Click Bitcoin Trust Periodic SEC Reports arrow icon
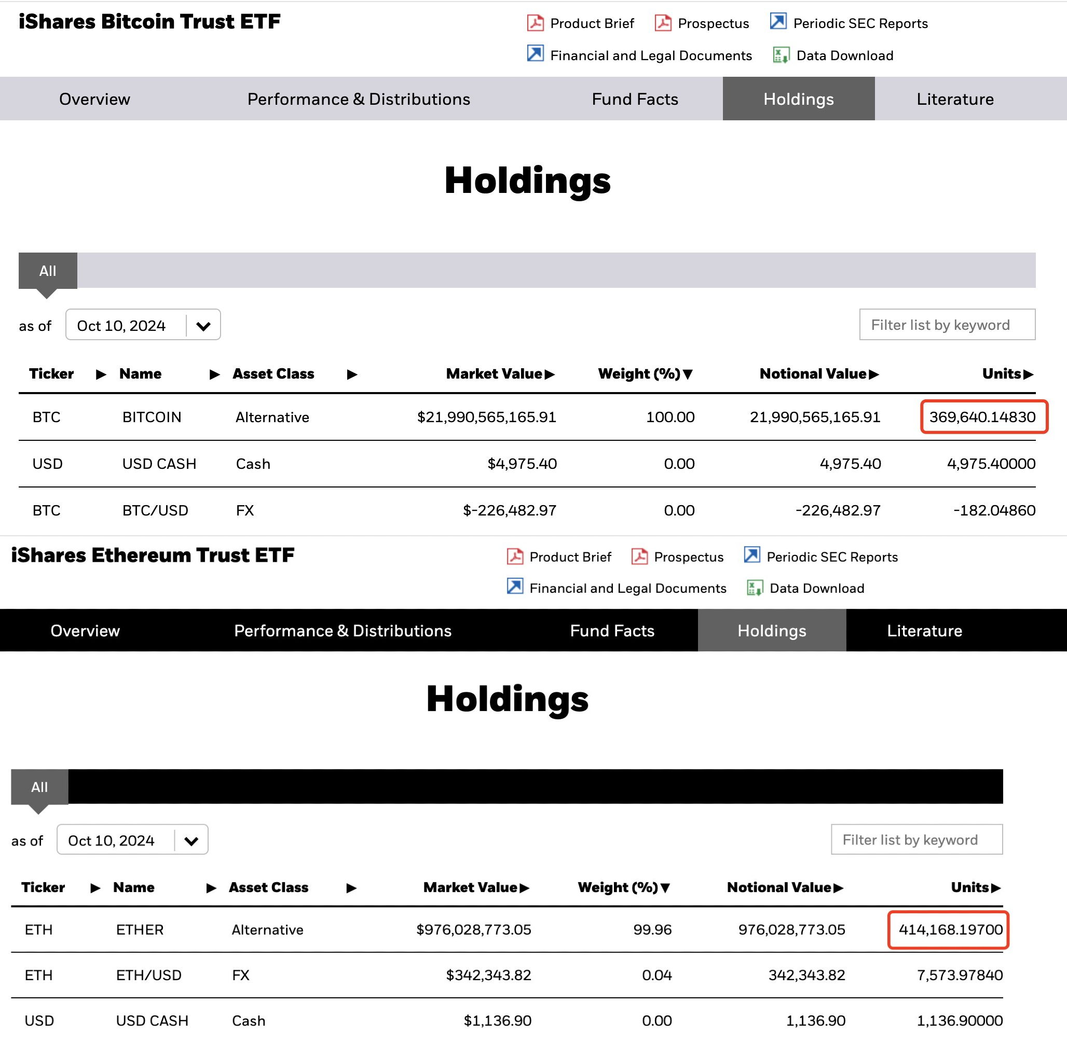Viewport: 1067px width, 1059px height. 778,21
